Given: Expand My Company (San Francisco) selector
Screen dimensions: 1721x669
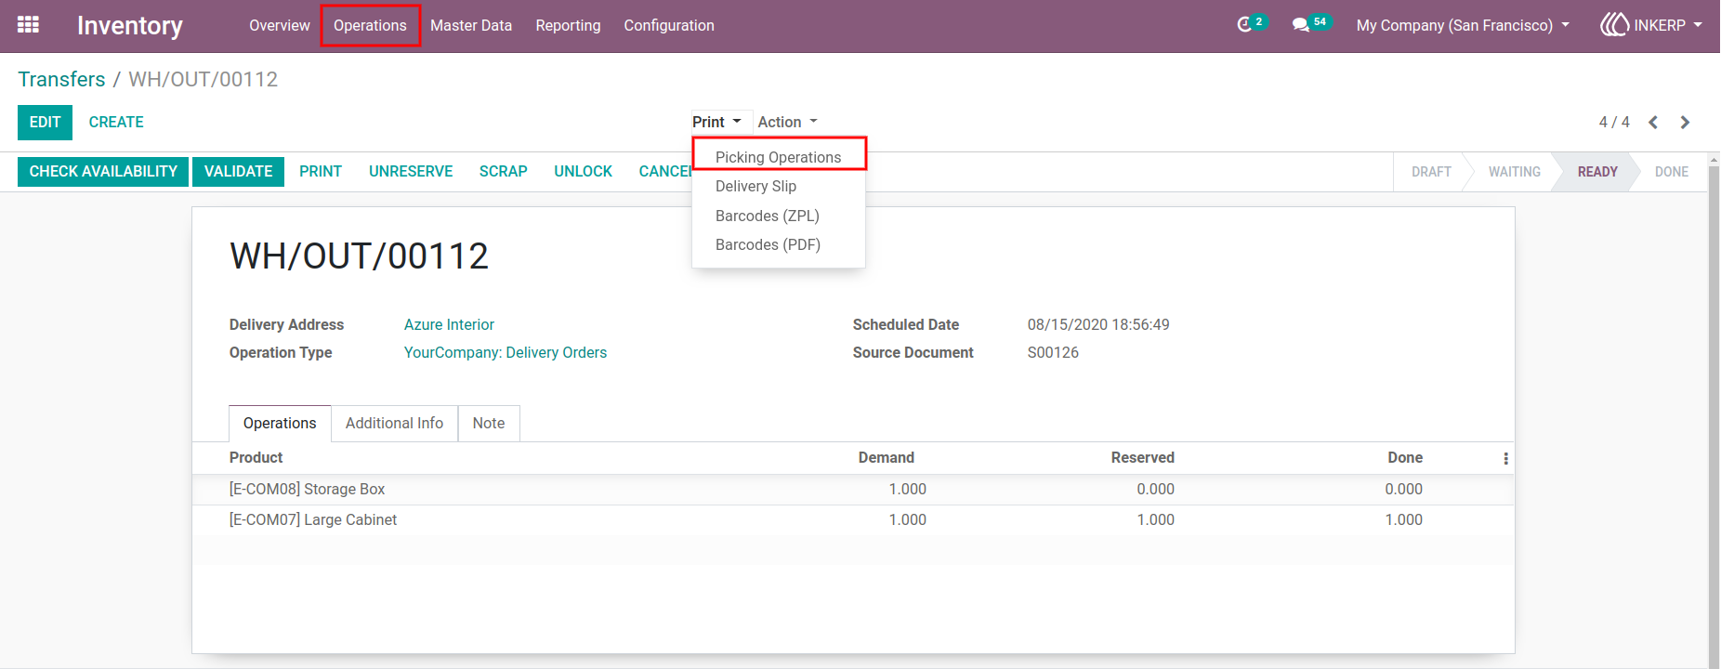Looking at the screenshot, I should click(1463, 25).
